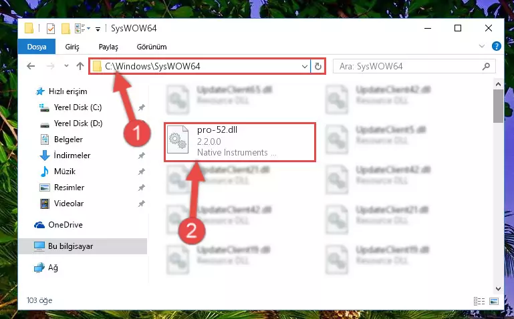Open the recent locations dropdown arrow

tap(66, 66)
